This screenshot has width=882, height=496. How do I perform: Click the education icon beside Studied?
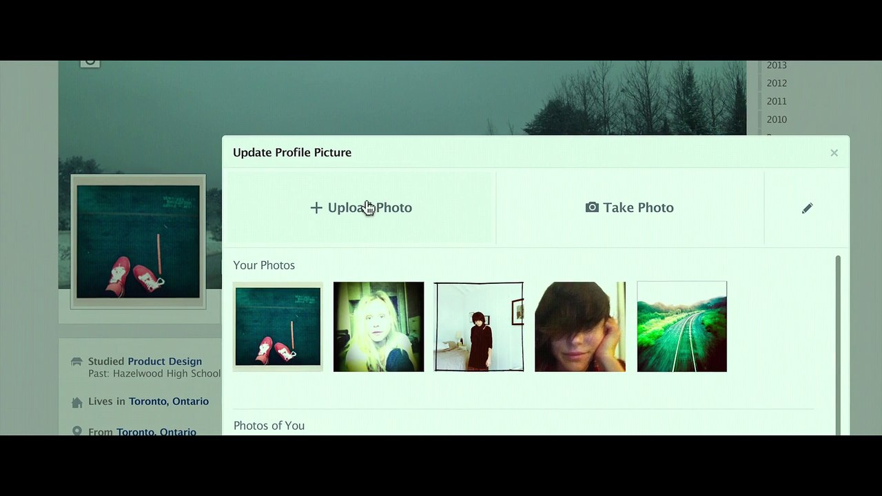click(x=76, y=362)
